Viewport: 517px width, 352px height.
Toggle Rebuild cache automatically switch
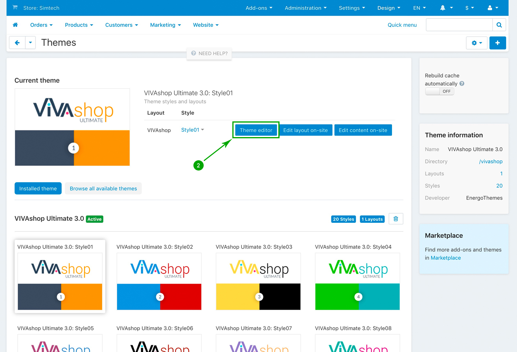[440, 91]
